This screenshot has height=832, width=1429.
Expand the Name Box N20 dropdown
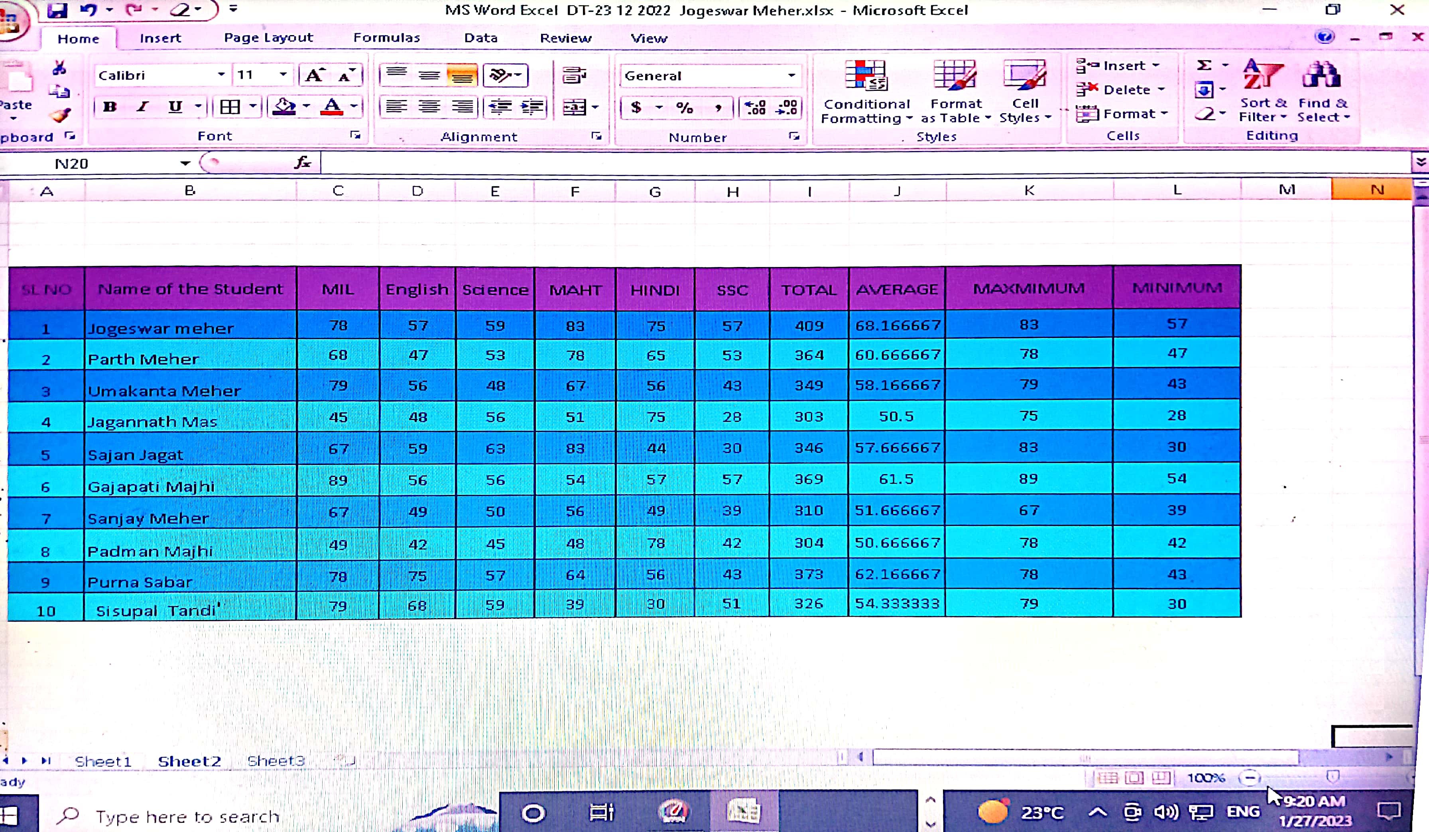tap(185, 164)
